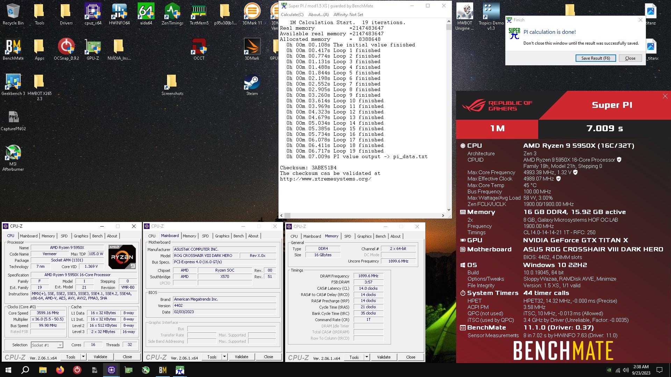Click Close button in the Finish dialog
The image size is (671, 377).
tap(630, 58)
